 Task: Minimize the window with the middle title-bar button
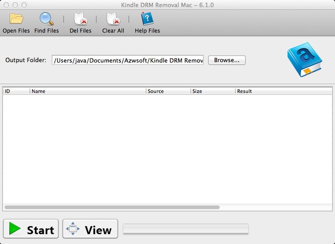tap(15, 5)
